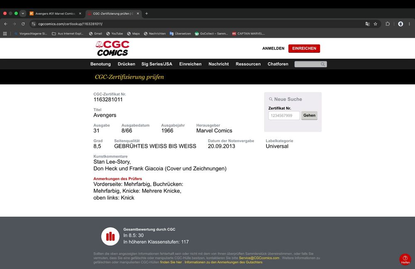Open the GoCollect bookmark

211,34
